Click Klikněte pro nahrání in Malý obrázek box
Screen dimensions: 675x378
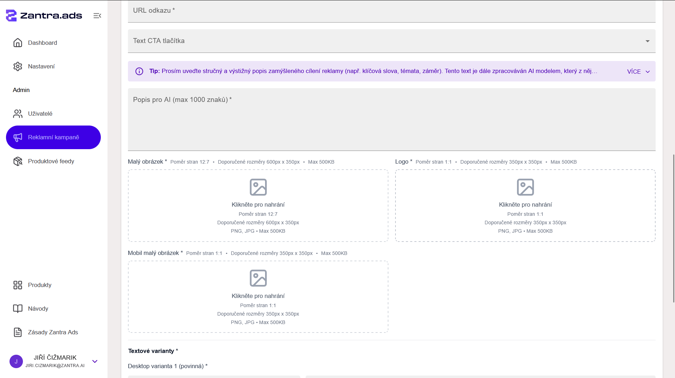(x=258, y=205)
